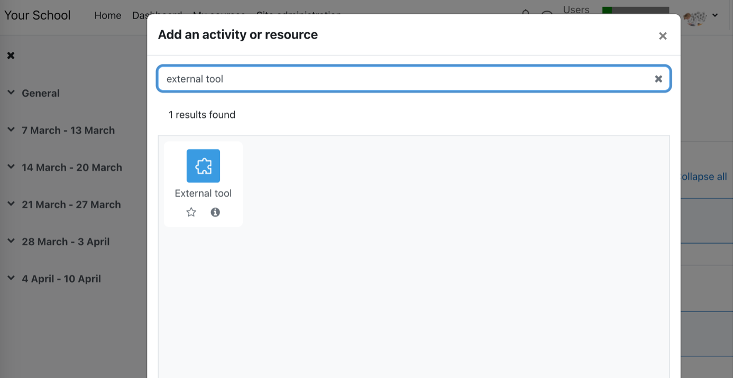Close the Add an activity dialog

click(663, 36)
